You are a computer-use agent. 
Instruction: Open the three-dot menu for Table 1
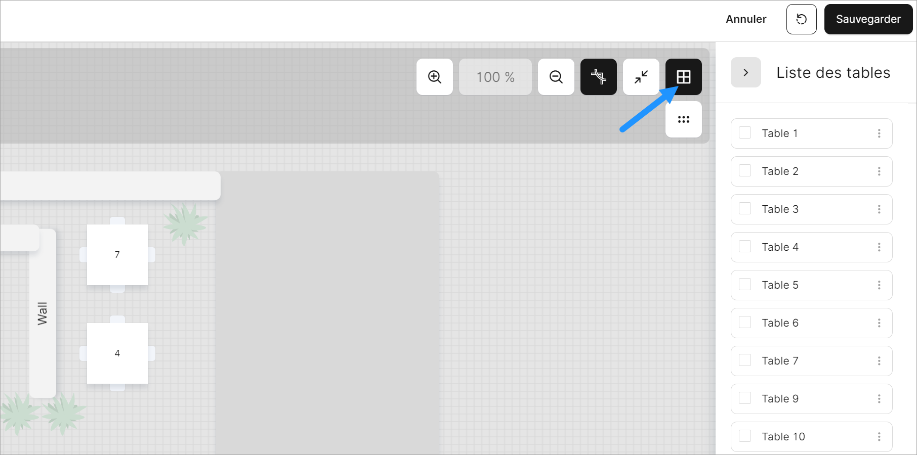click(879, 133)
